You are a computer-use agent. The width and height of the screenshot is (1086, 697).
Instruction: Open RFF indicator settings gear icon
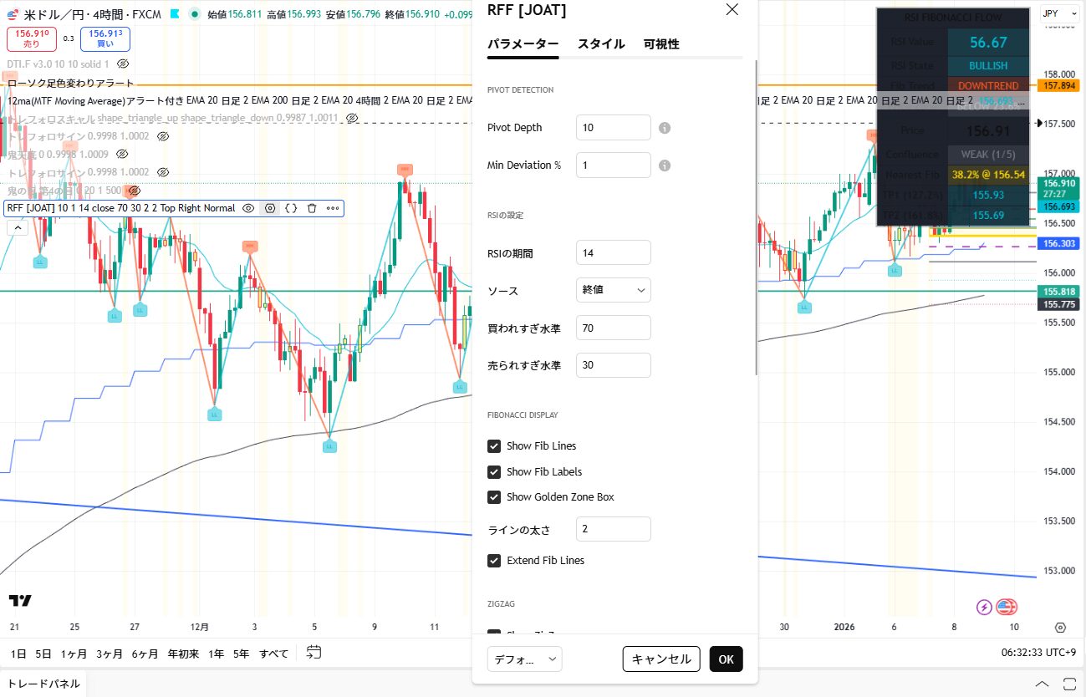(270, 208)
